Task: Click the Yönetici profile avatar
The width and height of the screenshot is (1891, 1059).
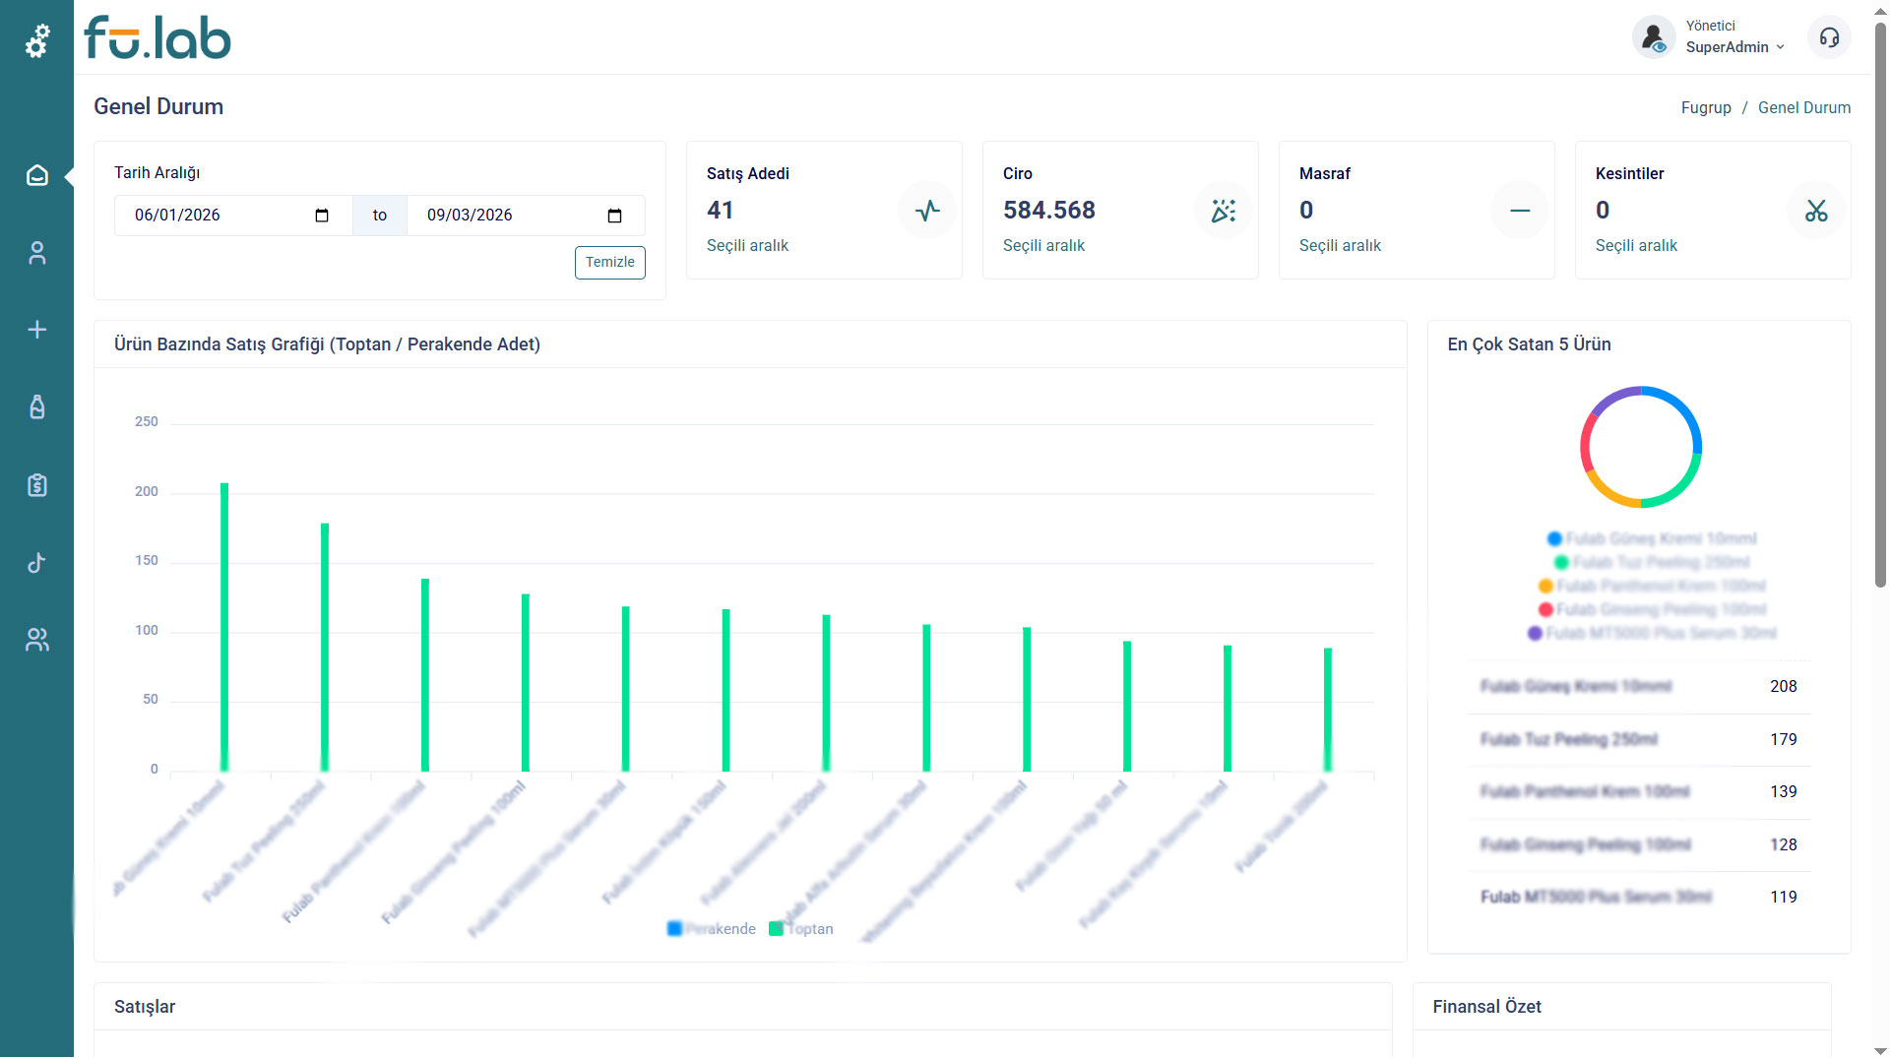Action: [x=1654, y=37]
